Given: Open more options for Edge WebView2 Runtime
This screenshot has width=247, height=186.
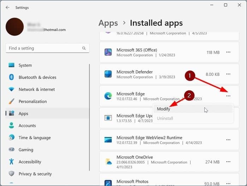Looking at the screenshot, I should [228, 140].
